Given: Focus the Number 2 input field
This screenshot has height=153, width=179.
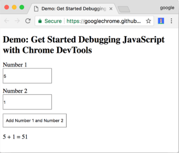Looking at the screenshot, I should (27, 102).
